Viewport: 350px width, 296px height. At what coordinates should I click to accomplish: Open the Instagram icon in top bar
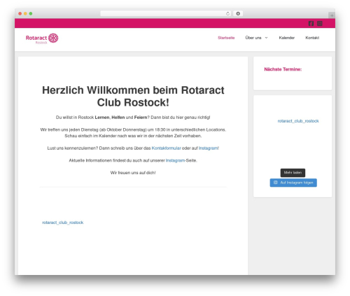[x=320, y=23]
